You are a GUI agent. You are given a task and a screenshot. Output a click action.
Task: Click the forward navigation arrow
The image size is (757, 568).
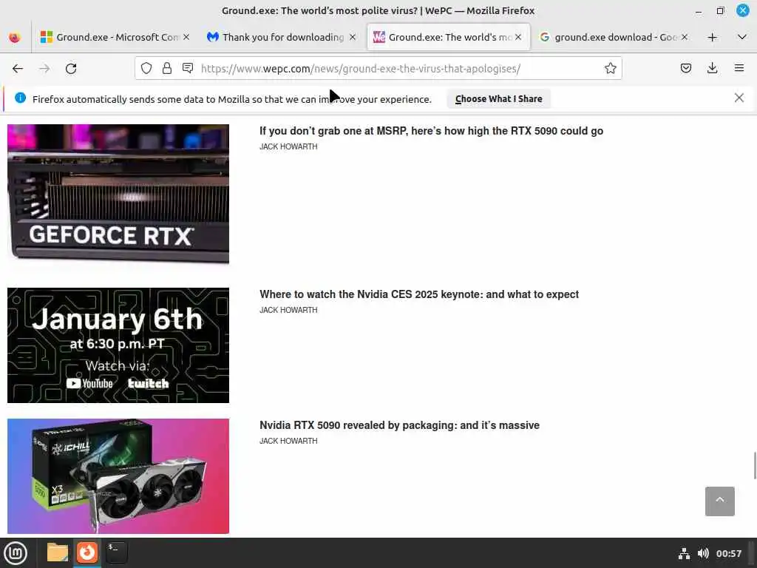pyautogui.click(x=44, y=69)
